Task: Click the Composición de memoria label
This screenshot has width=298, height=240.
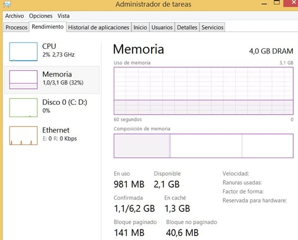Action: pos(142,129)
